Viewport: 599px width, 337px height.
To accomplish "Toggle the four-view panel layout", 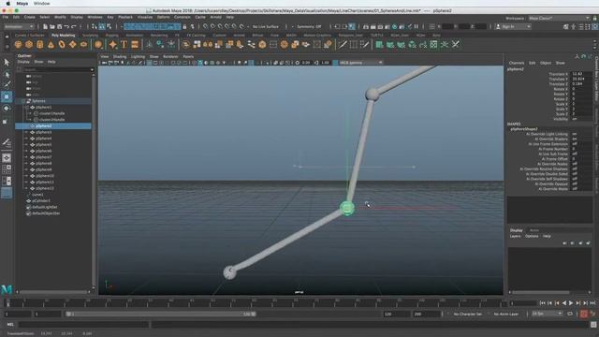I will 7,168.
